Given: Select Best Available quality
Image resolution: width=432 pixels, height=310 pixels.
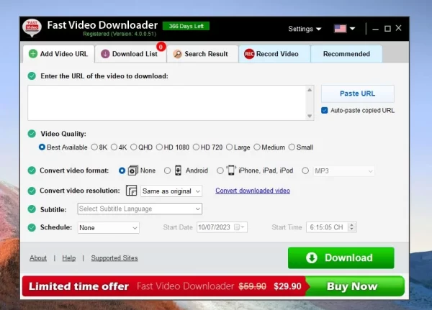Looking at the screenshot, I should (x=42, y=147).
